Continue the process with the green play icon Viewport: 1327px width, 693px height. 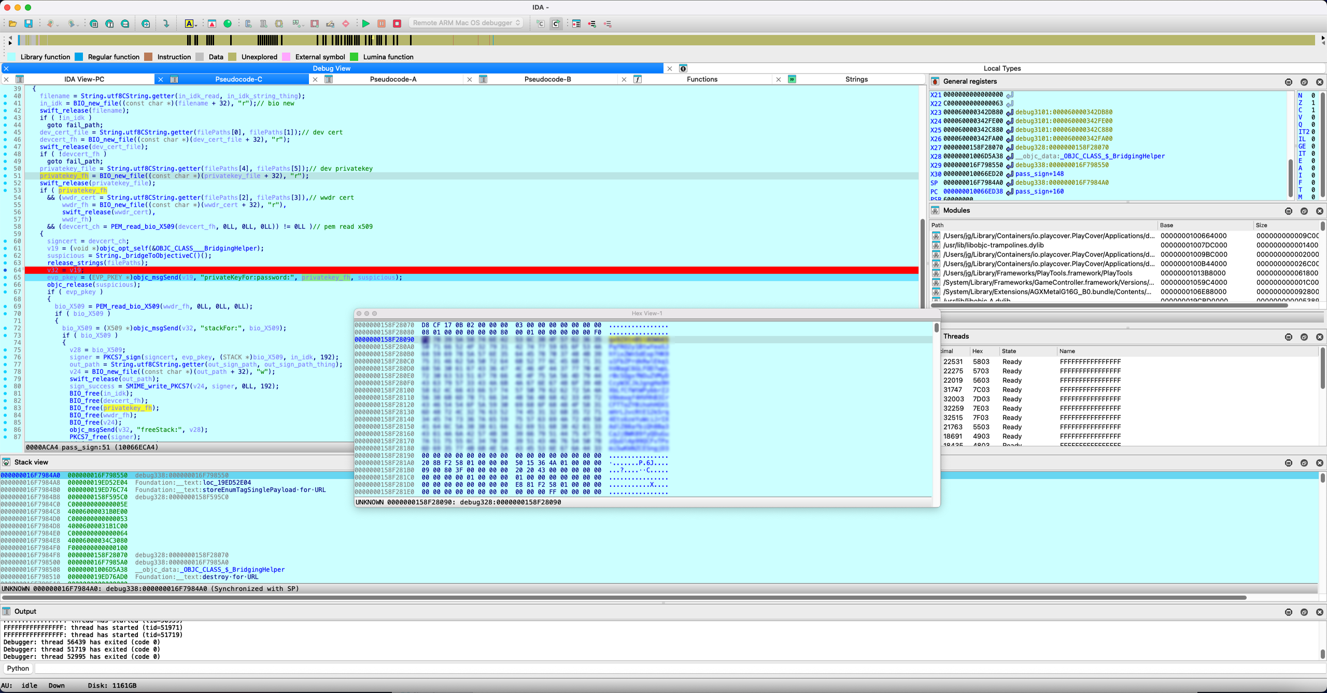(366, 23)
